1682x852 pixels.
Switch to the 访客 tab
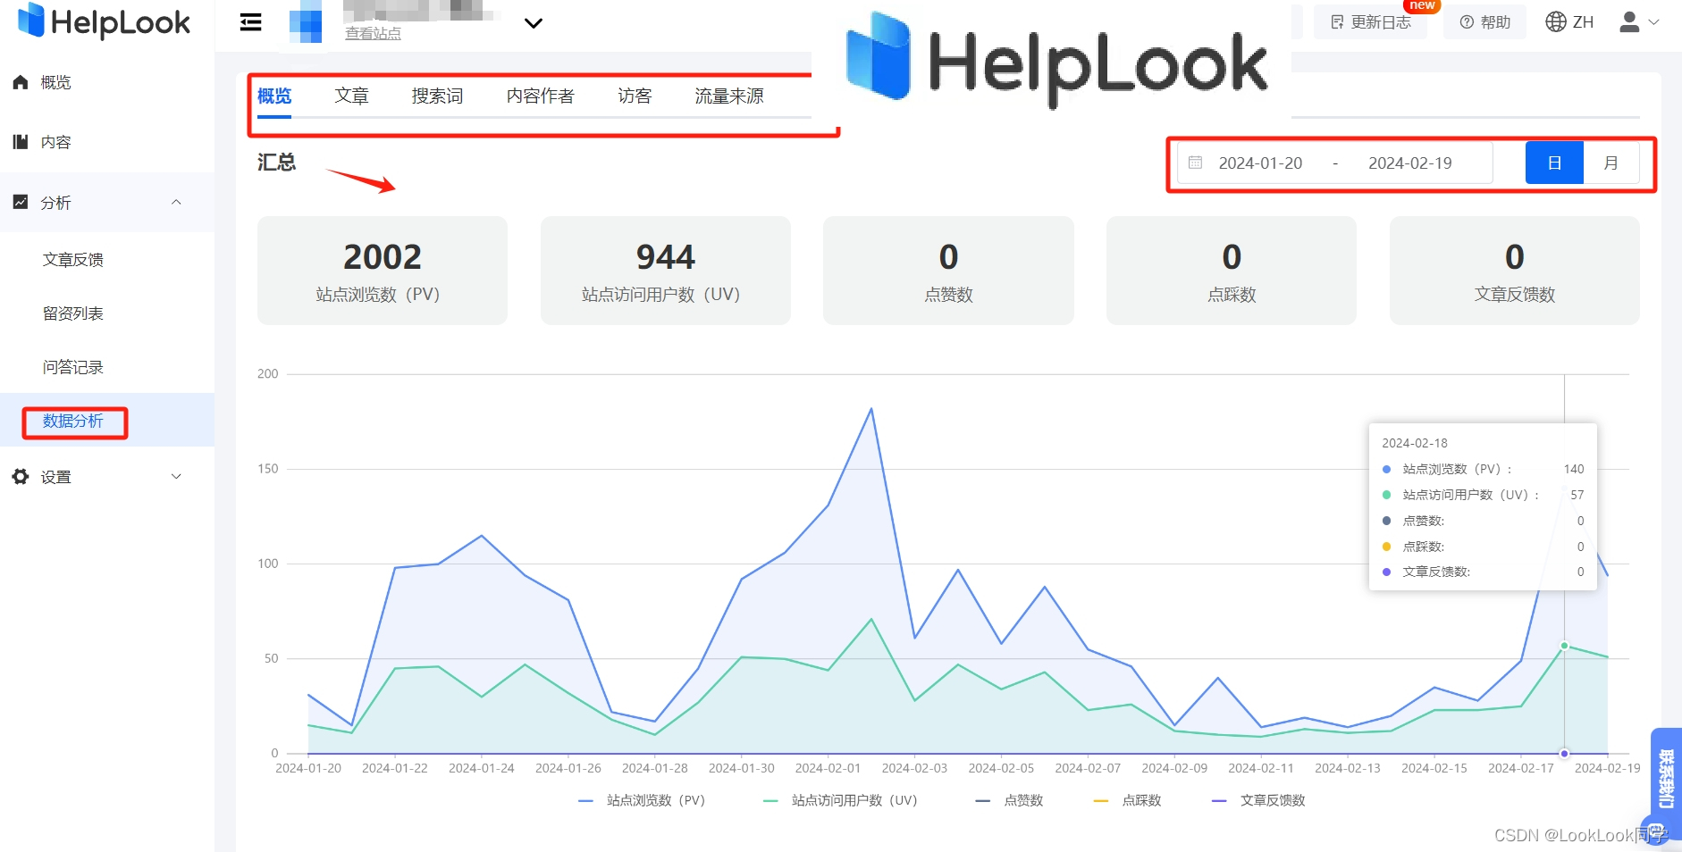pyautogui.click(x=635, y=96)
